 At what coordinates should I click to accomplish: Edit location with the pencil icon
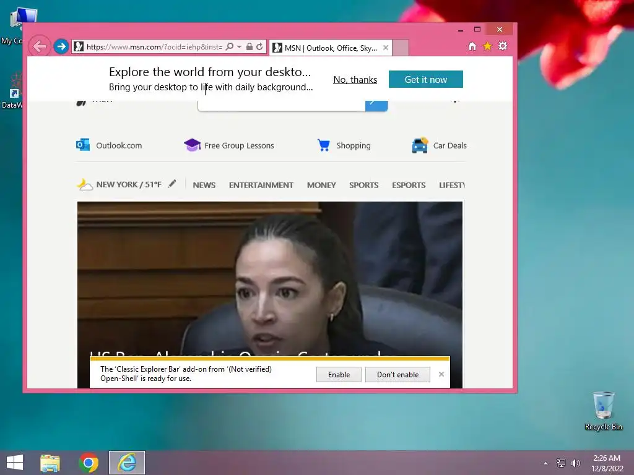[x=172, y=184]
